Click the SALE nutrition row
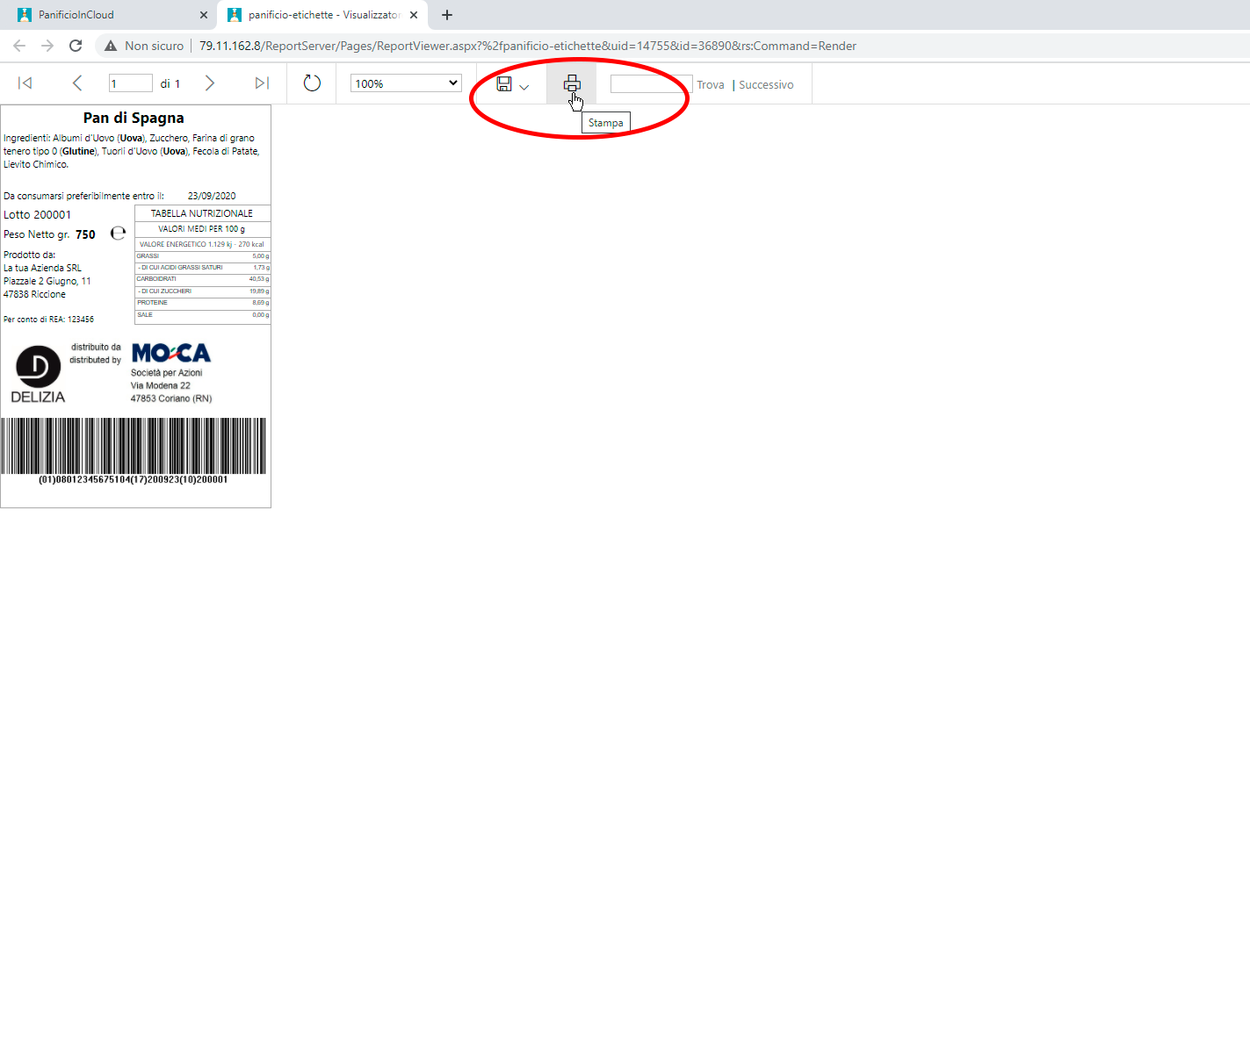Image resolution: width=1250 pixels, height=1064 pixels. [x=203, y=315]
